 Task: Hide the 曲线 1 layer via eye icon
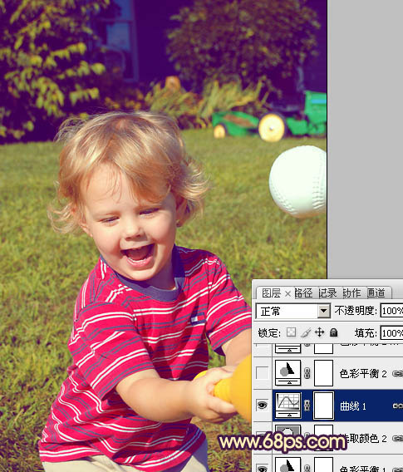coord(262,405)
